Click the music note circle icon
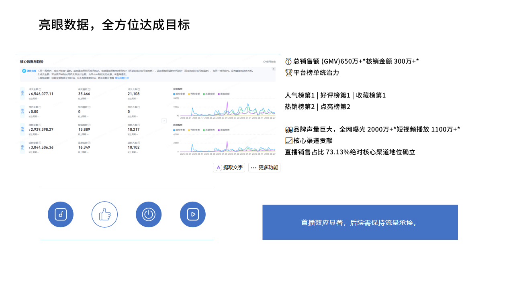 point(61,214)
